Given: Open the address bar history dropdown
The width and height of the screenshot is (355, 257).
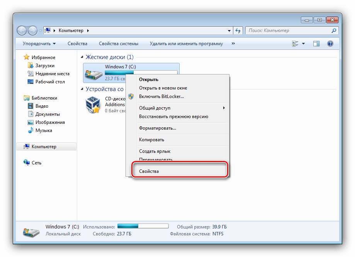Looking at the screenshot, I should 229,30.
